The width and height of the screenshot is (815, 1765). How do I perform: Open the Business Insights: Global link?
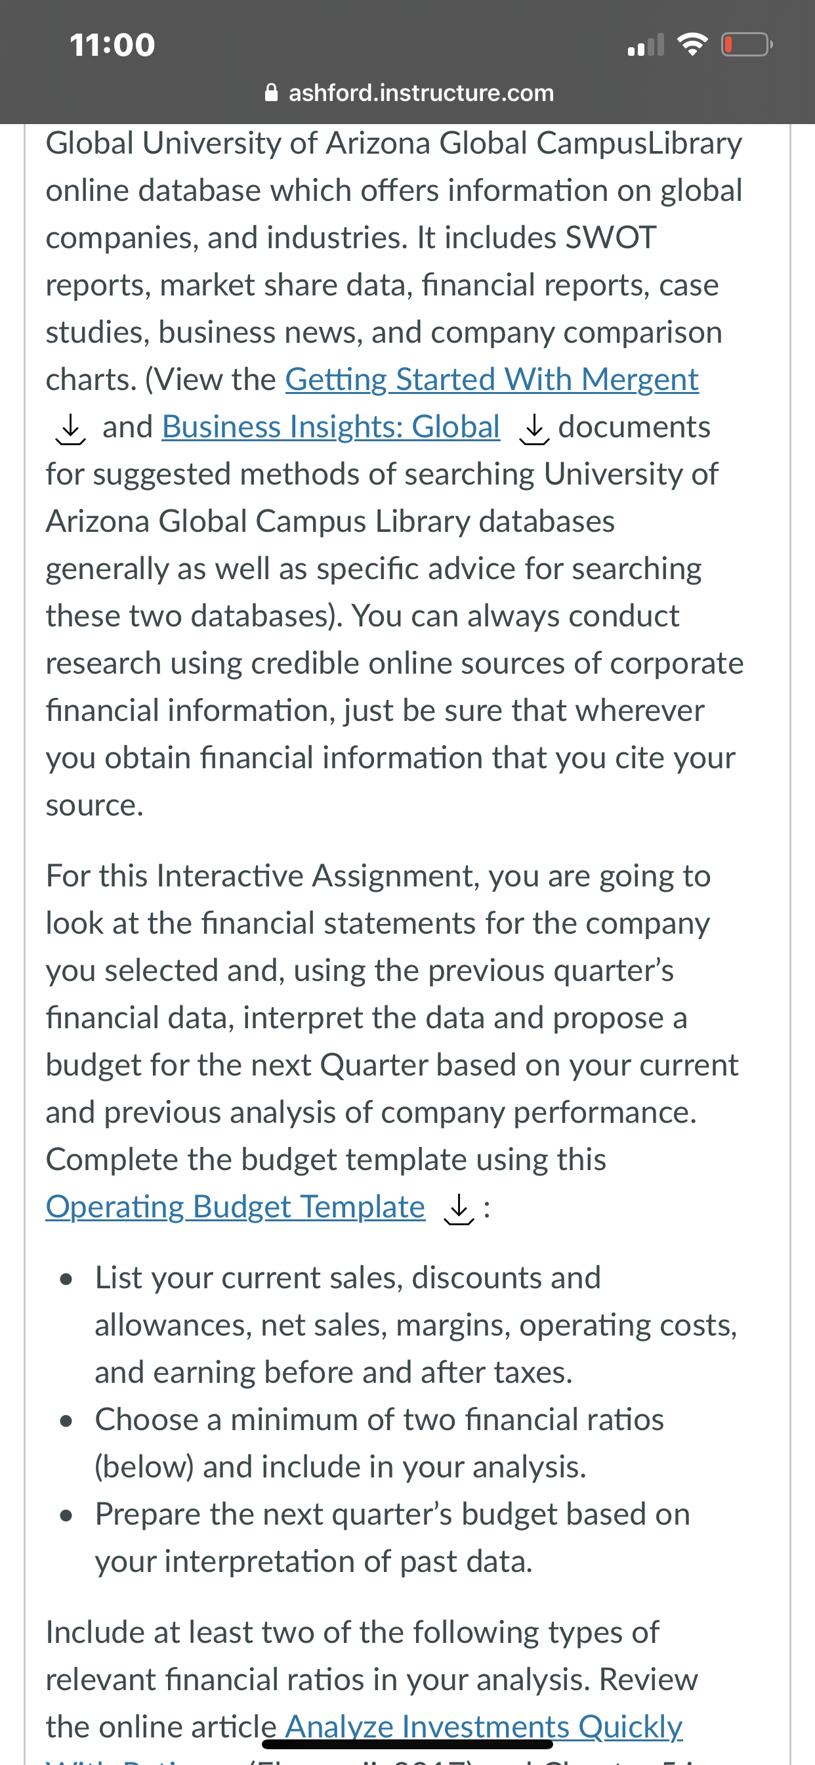click(x=331, y=427)
